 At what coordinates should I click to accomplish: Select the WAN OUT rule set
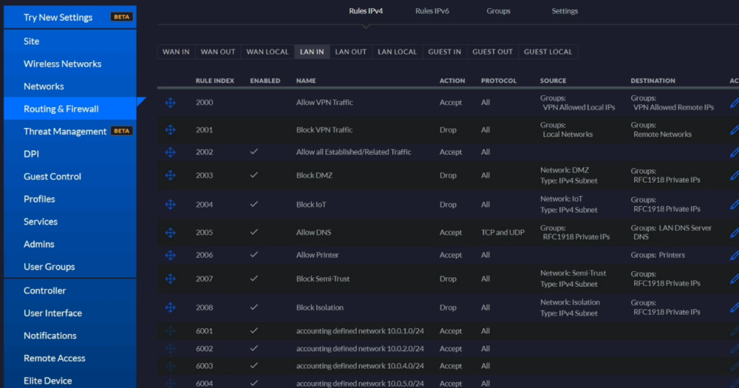pos(218,52)
